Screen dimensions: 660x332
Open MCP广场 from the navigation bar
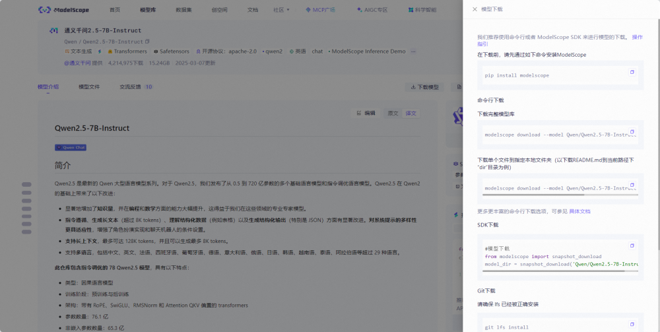tap(320, 10)
